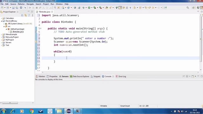Screen dimensions: 203x114
Task: Open the Refactor menu
Action: point(21,4)
